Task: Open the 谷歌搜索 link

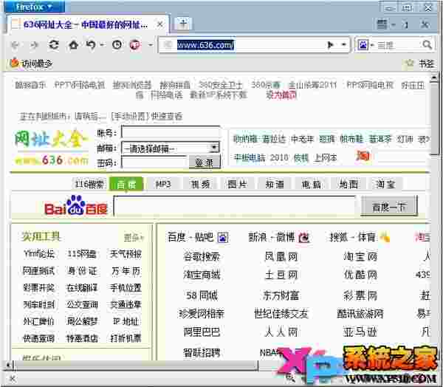Action: point(202,256)
